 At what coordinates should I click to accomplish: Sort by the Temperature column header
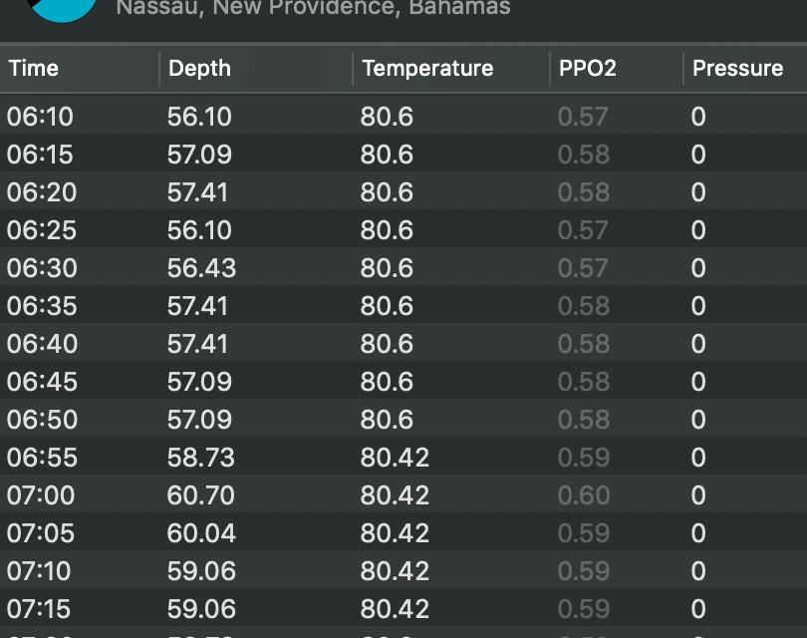point(427,69)
